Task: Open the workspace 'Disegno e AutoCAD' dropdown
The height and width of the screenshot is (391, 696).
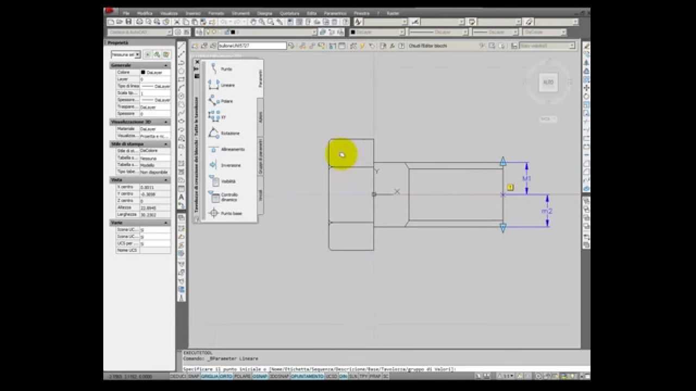Action: tap(140, 32)
